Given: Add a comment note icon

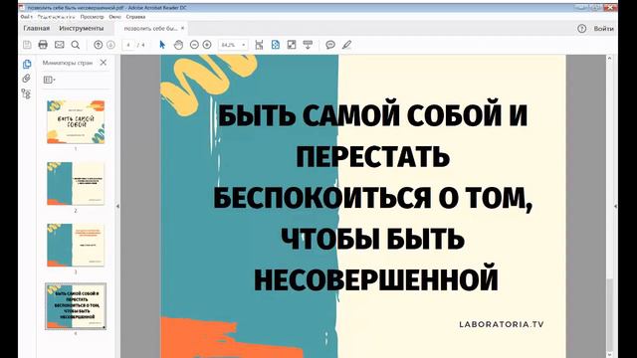Looking at the screenshot, I should (330, 45).
